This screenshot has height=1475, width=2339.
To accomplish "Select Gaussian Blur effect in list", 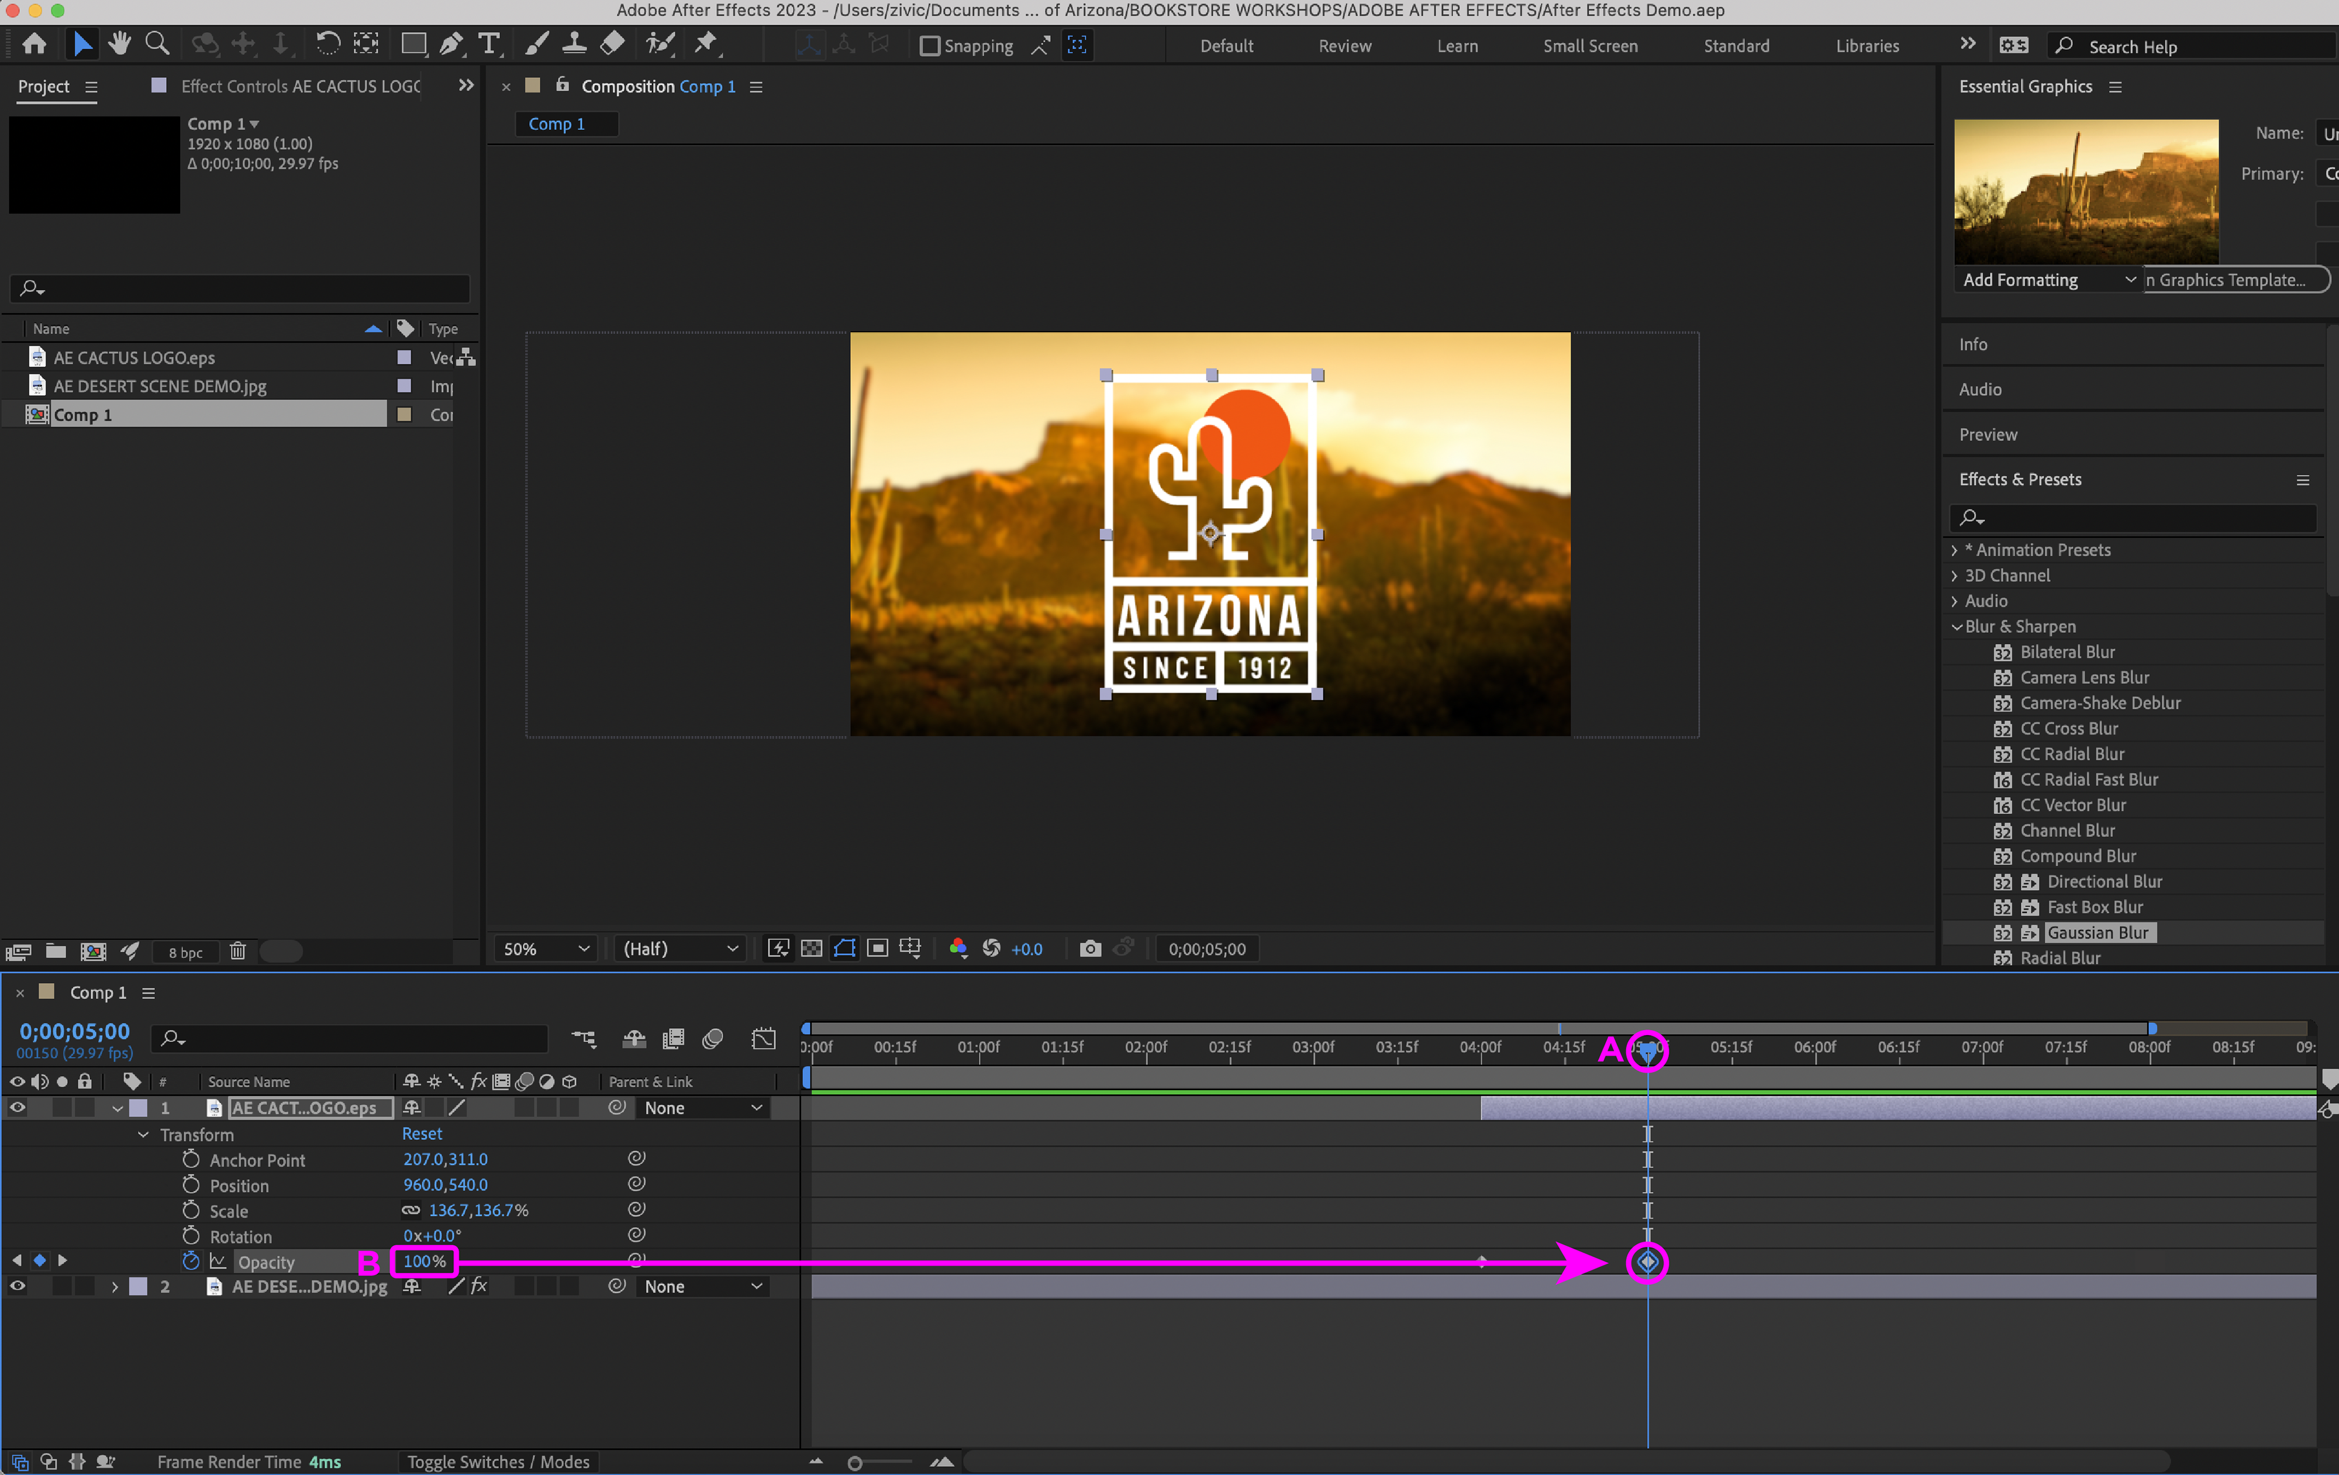I will [2097, 933].
